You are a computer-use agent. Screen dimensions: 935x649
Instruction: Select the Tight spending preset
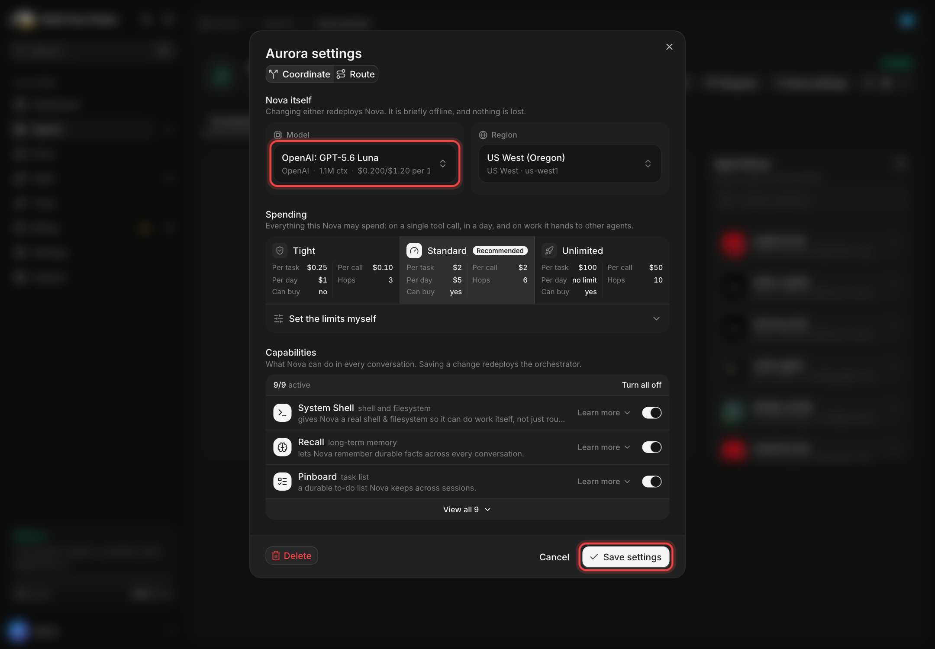tap(332, 270)
